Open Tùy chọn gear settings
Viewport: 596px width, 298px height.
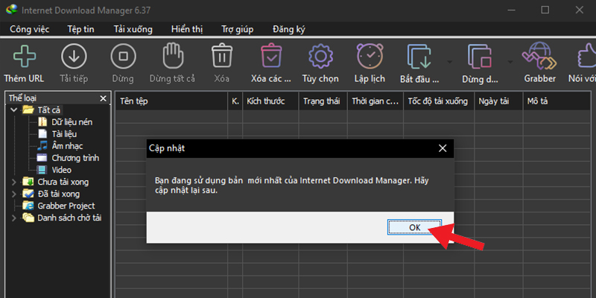point(320,57)
